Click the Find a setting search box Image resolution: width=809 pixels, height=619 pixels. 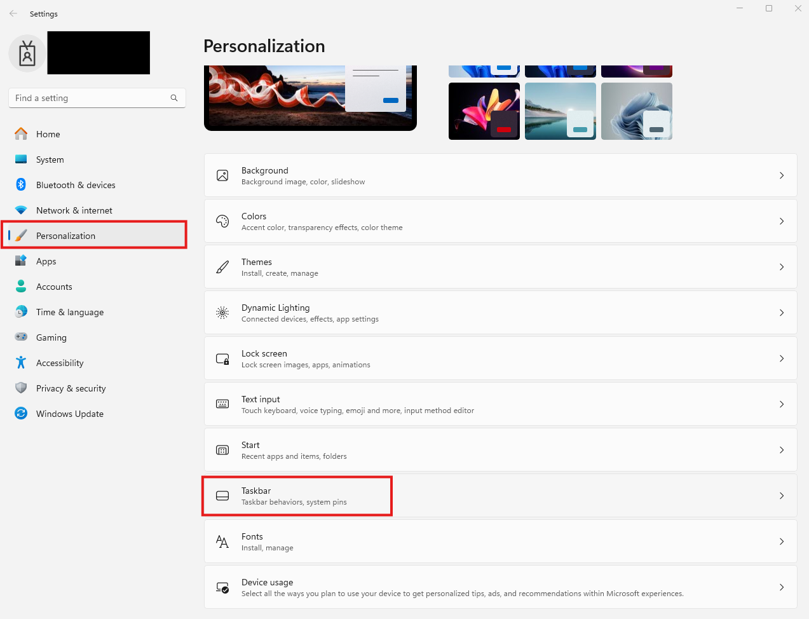pyautogui.click(x=97, y=98)
